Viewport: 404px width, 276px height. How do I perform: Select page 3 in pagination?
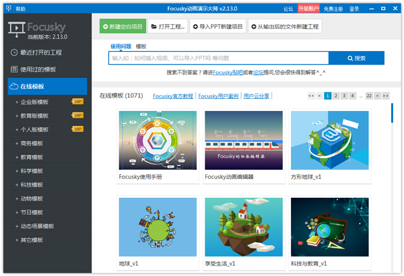(x=344, y=96)
